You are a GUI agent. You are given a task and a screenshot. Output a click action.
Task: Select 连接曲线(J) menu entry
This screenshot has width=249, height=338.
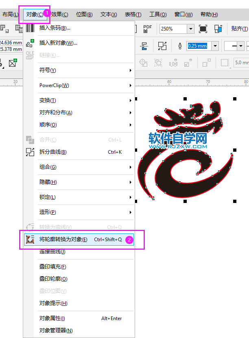pyautogui.click(x=79, y=251)
